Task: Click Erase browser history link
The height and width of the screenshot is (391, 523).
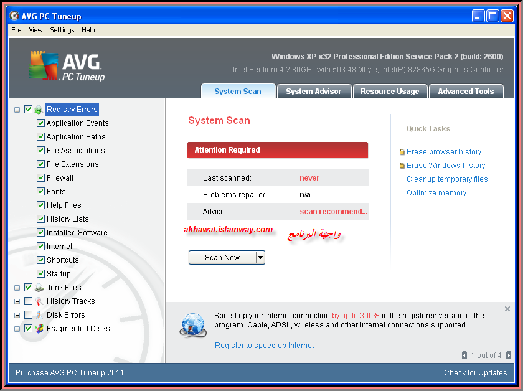Action: click(444, 152)
